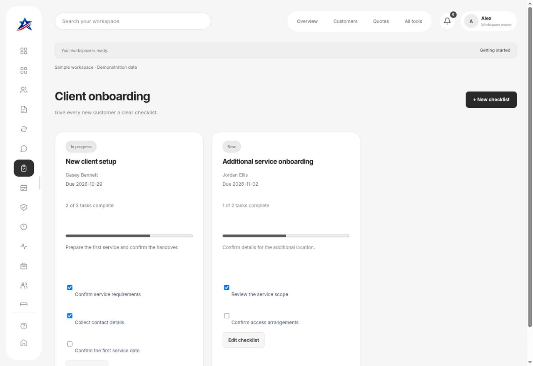Click the 'In progress' status badge
This screenshot has height=366, width=533.
coord(81,147)
